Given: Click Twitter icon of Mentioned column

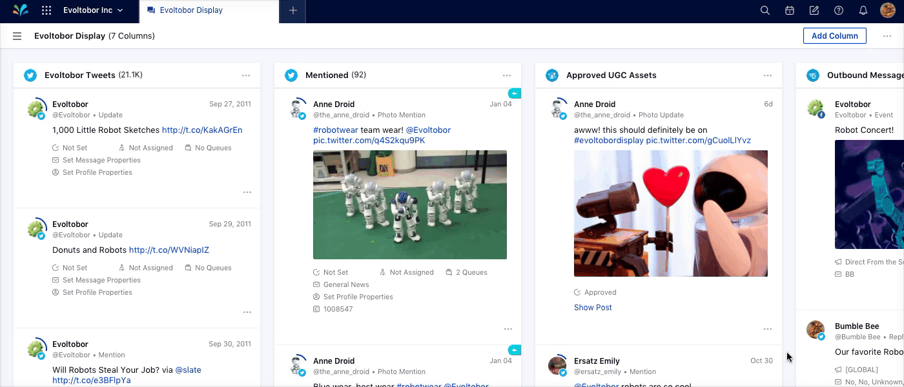Looking at the screenshot, I should point(291,75).
